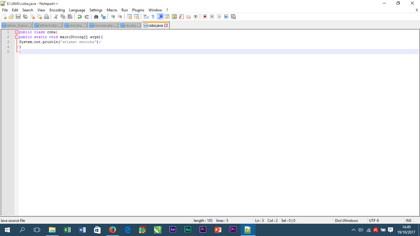
Task: Open the Find dialog
Action: pos(96,17)
